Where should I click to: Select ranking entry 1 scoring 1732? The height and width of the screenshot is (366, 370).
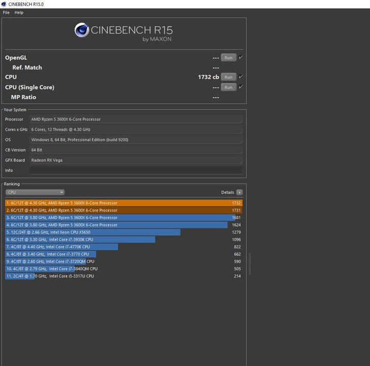point(124,203)
